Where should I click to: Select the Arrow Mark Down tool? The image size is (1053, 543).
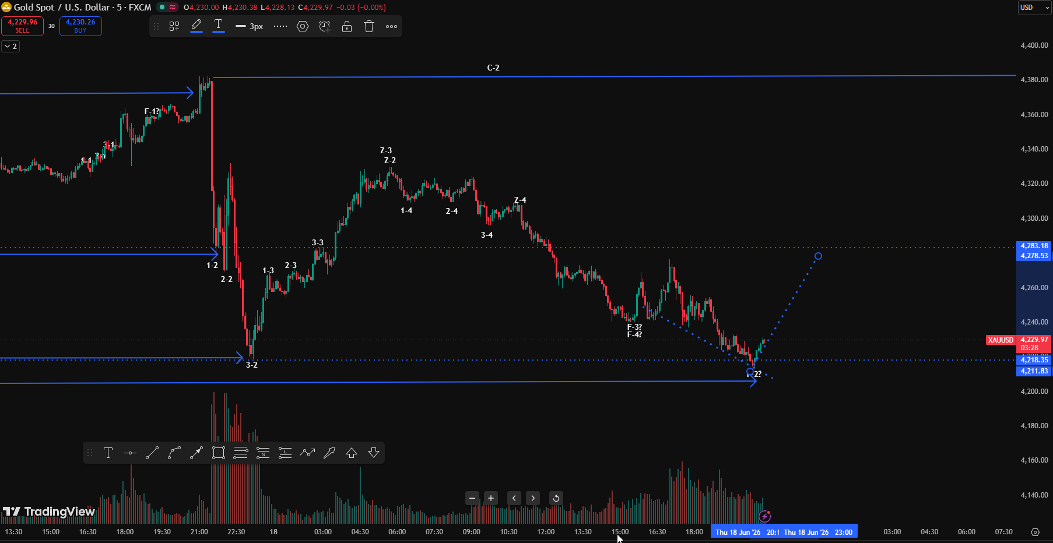point(374,453)
